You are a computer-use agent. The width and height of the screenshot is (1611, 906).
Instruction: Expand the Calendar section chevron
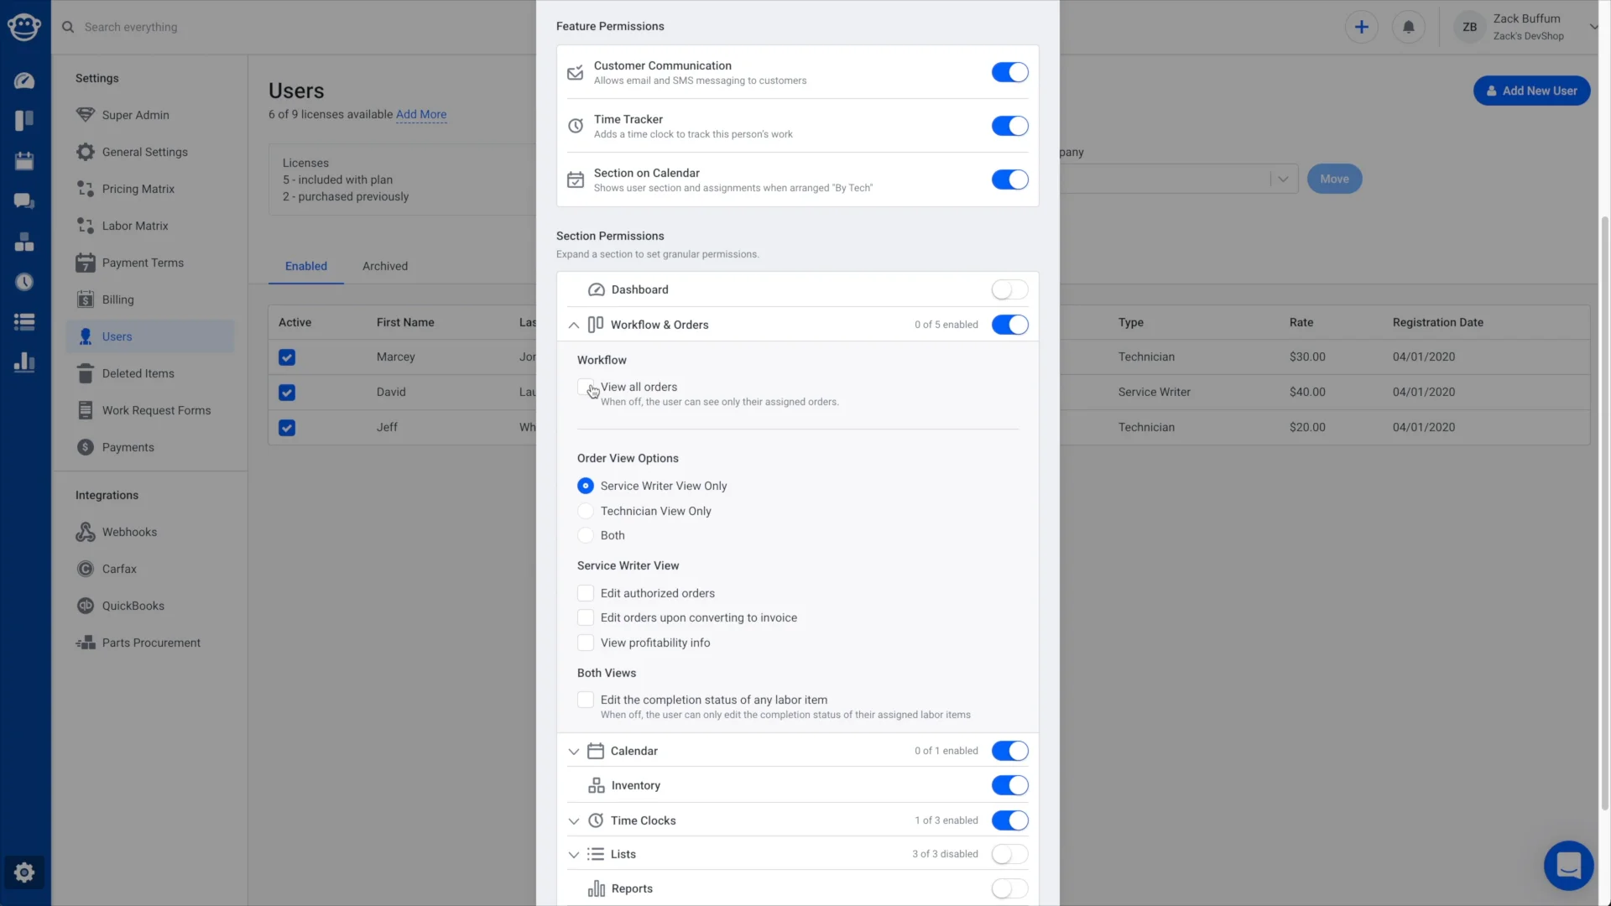click(574, 752)
